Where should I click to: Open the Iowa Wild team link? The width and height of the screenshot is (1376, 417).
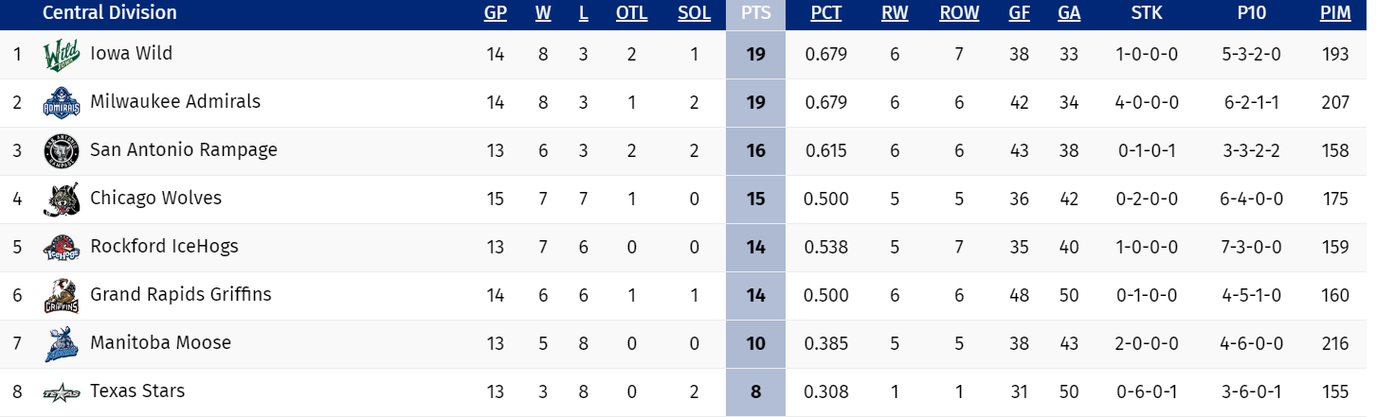point(131,54)
